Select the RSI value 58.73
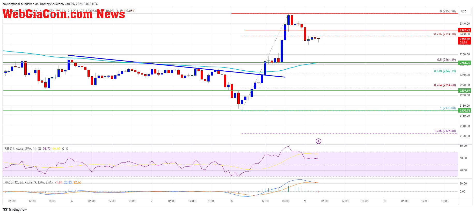The image size is (475, 214). tap(47, 149)
